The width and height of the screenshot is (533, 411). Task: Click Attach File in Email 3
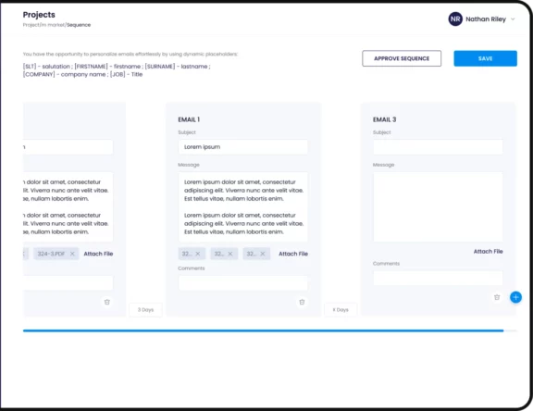[489, 251]
